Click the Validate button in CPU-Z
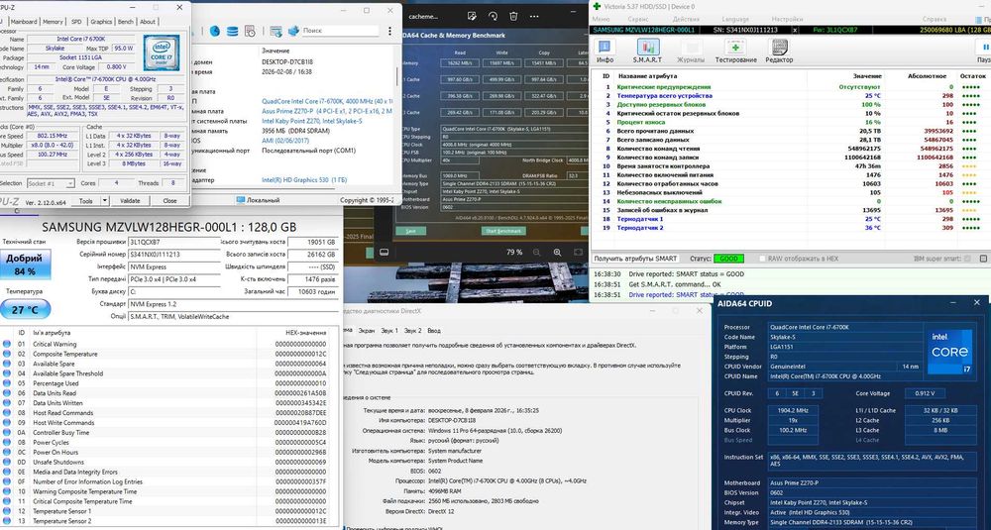The image size is (991, 530). [x=130, y=201]
